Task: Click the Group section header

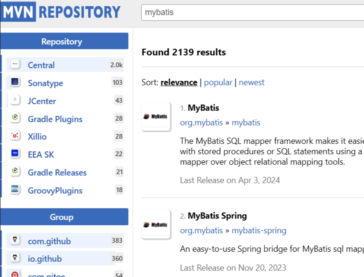Action: (64, 217)
